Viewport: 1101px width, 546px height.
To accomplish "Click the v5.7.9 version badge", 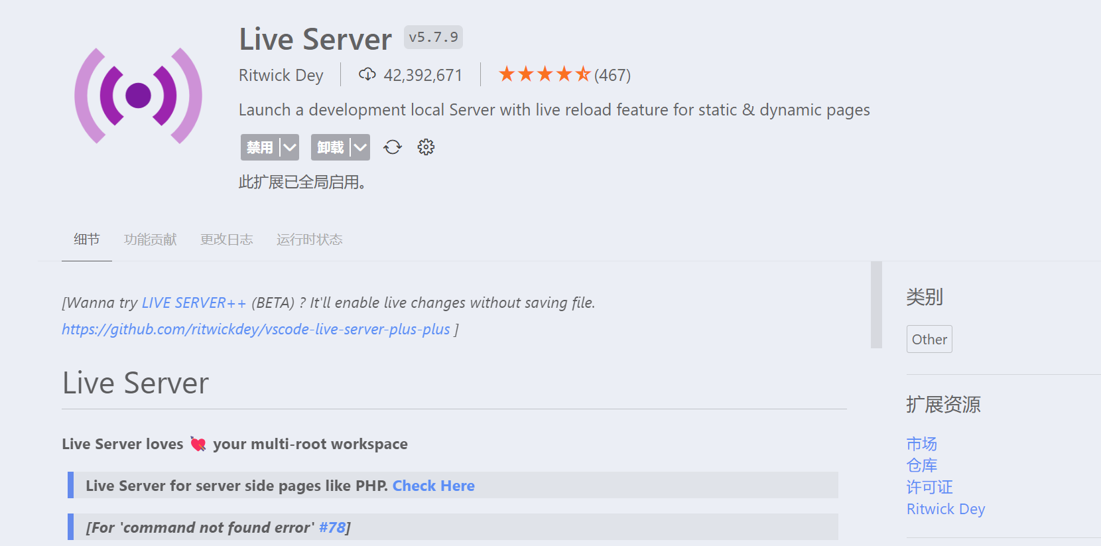I will click(433, 37).
